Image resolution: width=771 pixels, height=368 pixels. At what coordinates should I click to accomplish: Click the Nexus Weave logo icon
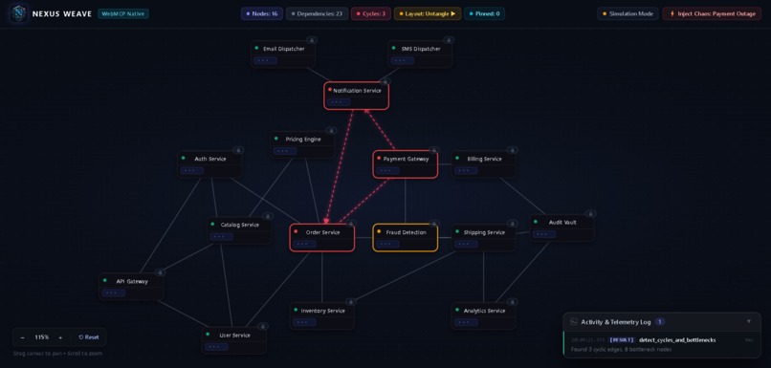click(x=19, y=13)
